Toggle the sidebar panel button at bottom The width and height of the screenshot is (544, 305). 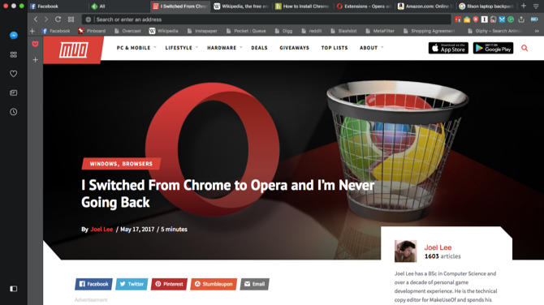(14, 288)
